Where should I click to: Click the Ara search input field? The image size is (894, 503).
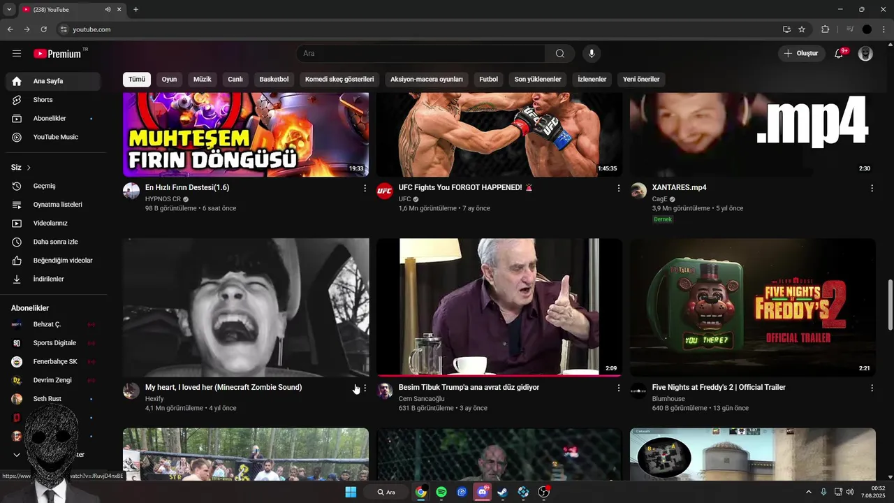pos(420,54)
